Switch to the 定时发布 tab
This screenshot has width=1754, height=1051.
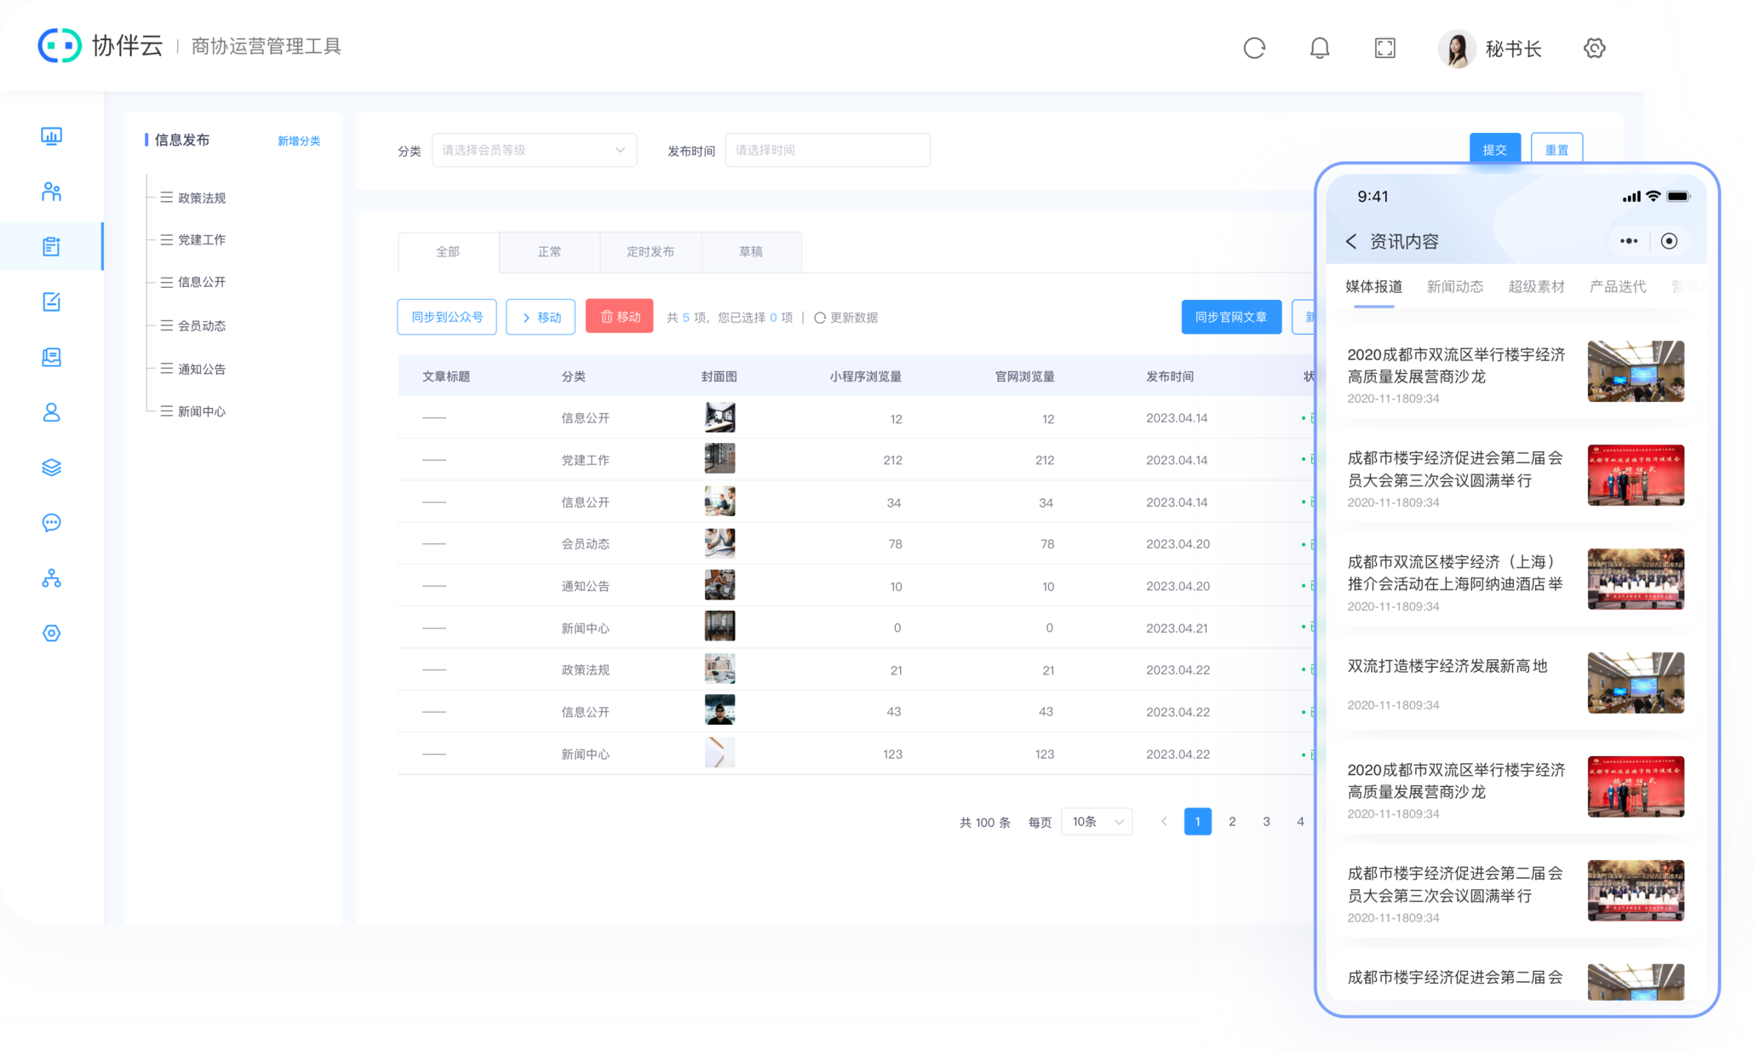tap(650, 252)
